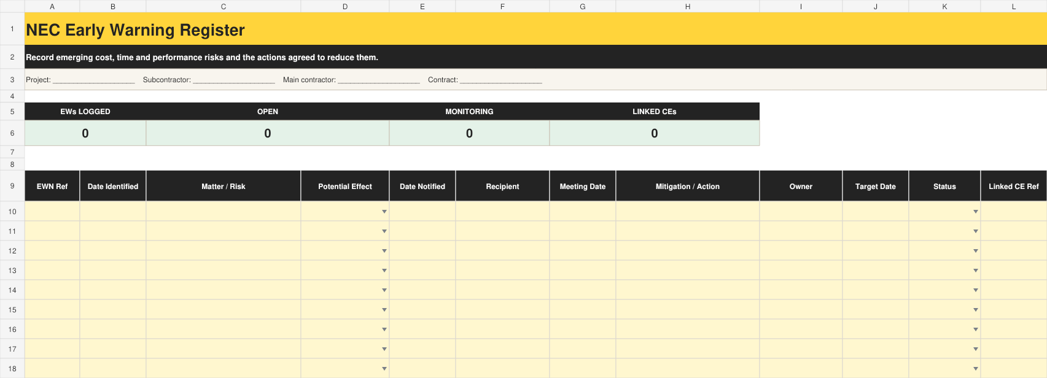The height and width of the screenshot is (378, 1047).
Task: Open Status dropdown in row 11
Action: (x=976, y=231)
